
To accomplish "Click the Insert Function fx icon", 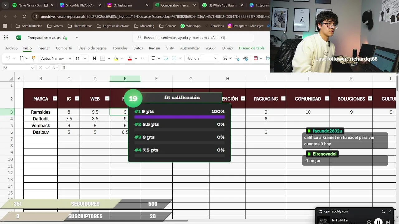I will 54,68.
